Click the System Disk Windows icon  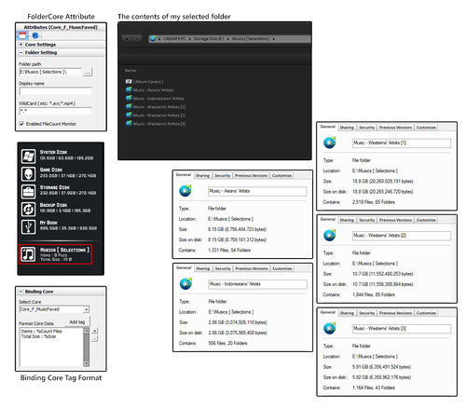(x=28, y=156)
